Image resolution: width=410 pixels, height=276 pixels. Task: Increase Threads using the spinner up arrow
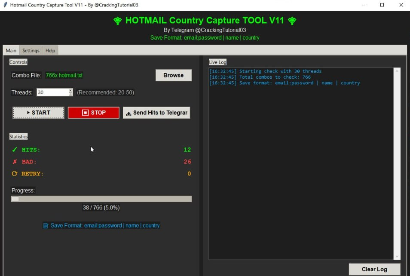pos(70,91)
